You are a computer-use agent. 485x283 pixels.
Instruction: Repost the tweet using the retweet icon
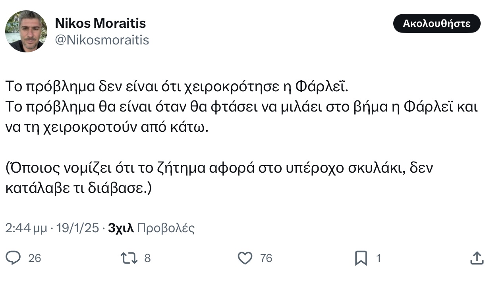pos(129,258)
